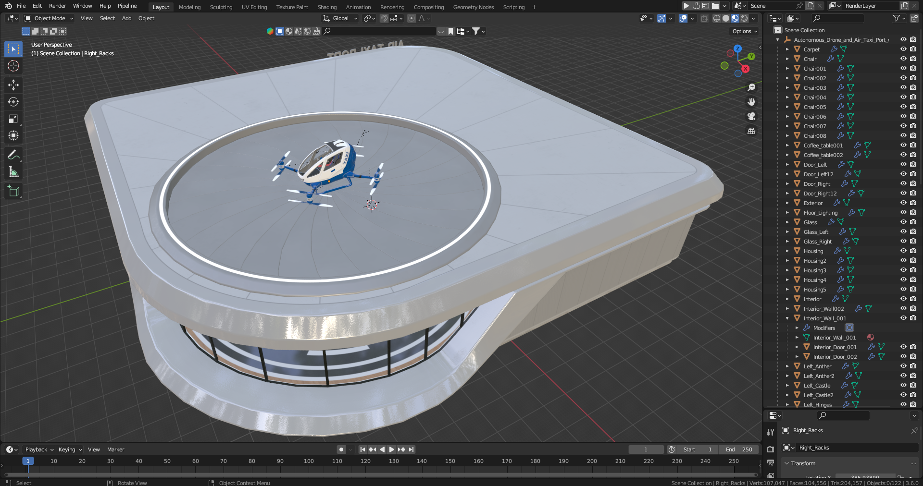Expand the Exterior tree item
923x486 pixels.
coord(787,203)
